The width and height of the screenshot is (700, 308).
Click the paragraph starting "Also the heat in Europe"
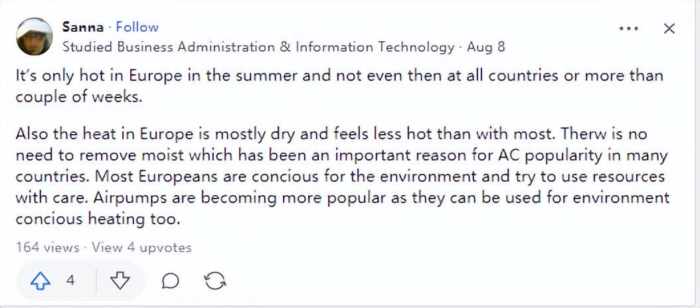click(342, 176)
